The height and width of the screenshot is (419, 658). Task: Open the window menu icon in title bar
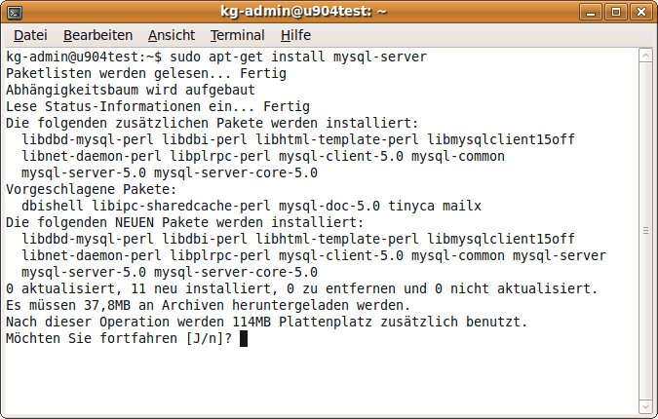tap(14, 12)
